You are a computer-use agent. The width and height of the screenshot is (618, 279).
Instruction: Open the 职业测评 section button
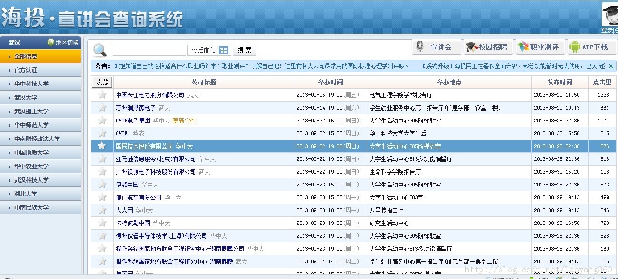tap(540, 46)
